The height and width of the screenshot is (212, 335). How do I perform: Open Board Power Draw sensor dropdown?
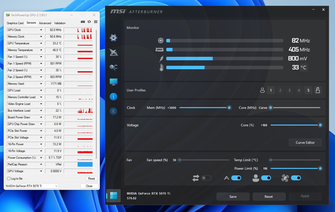point(41,117)
